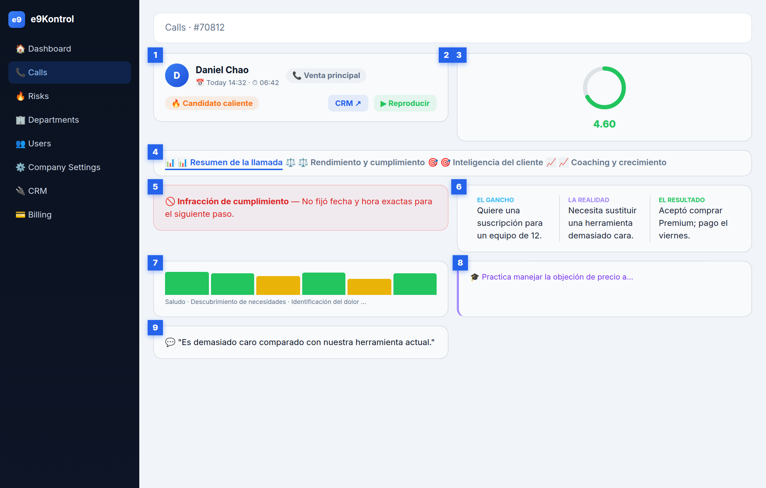Go to Risks in the sidebar
This screenshot has height=488, width=766.
(x=70, y=96)
